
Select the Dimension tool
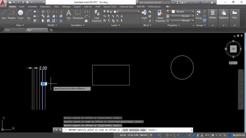78,15
